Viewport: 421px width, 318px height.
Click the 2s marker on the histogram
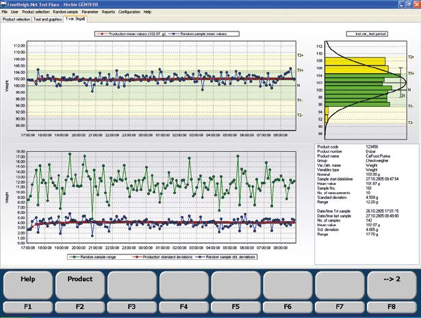(403, 96)
